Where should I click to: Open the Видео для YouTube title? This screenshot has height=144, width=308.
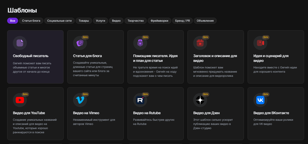[29, 113]
